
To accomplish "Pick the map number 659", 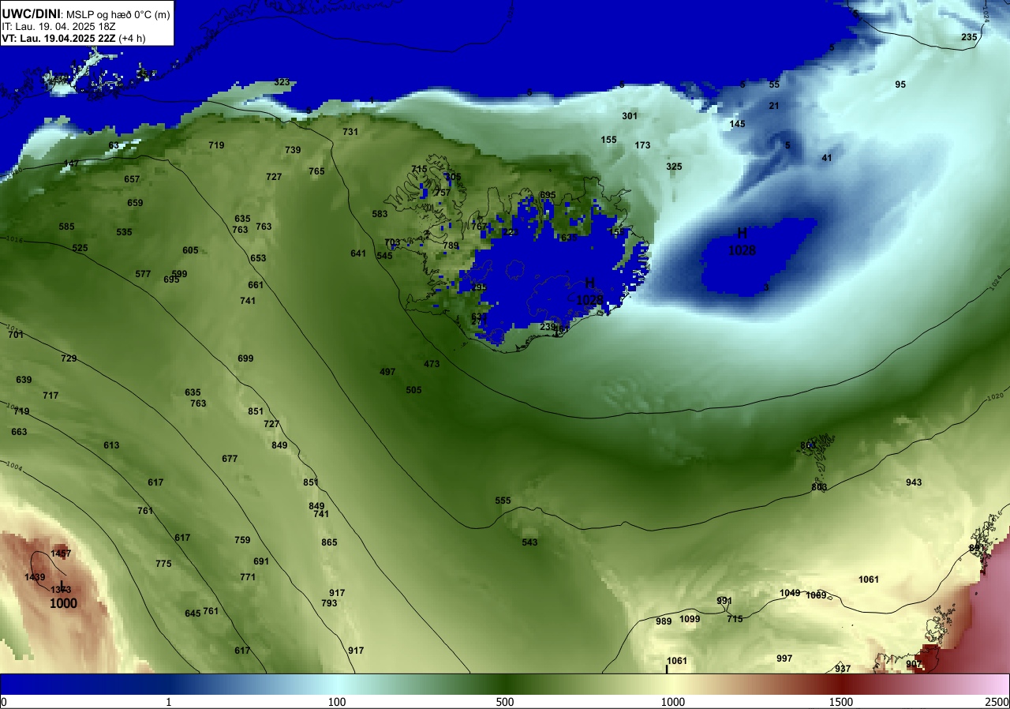I will pos(135,203).
